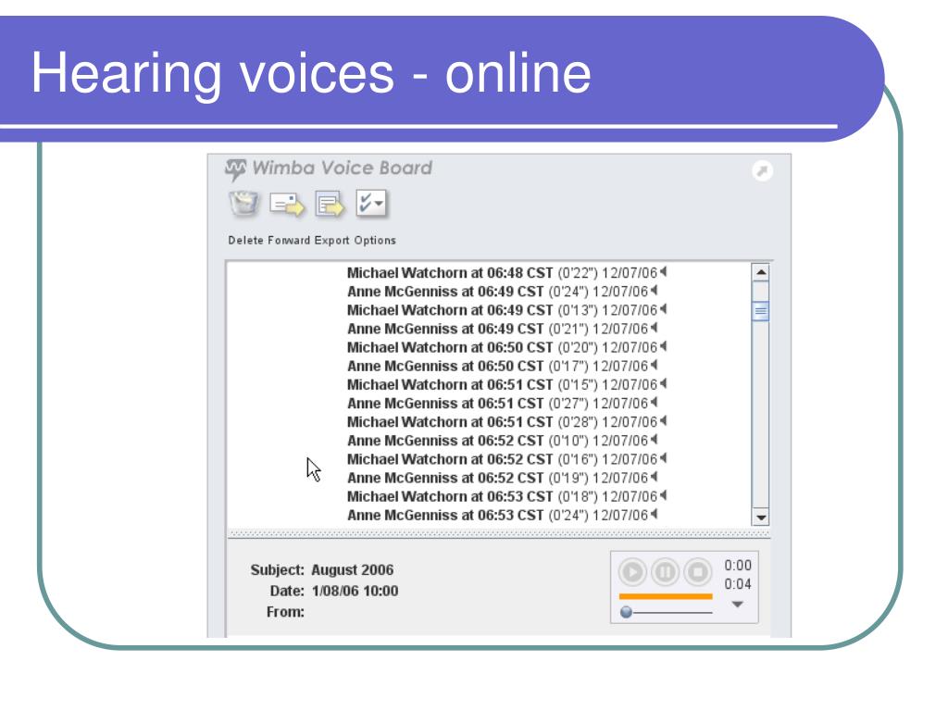Click the Pause button in audio player

pos(665,571)
